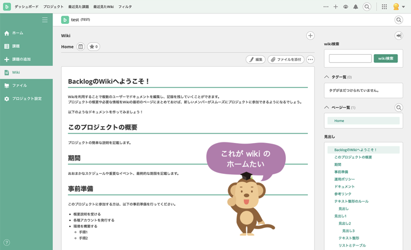The image size is (411, 250).
Task: Click the test project name link
Action: [75, 20]
